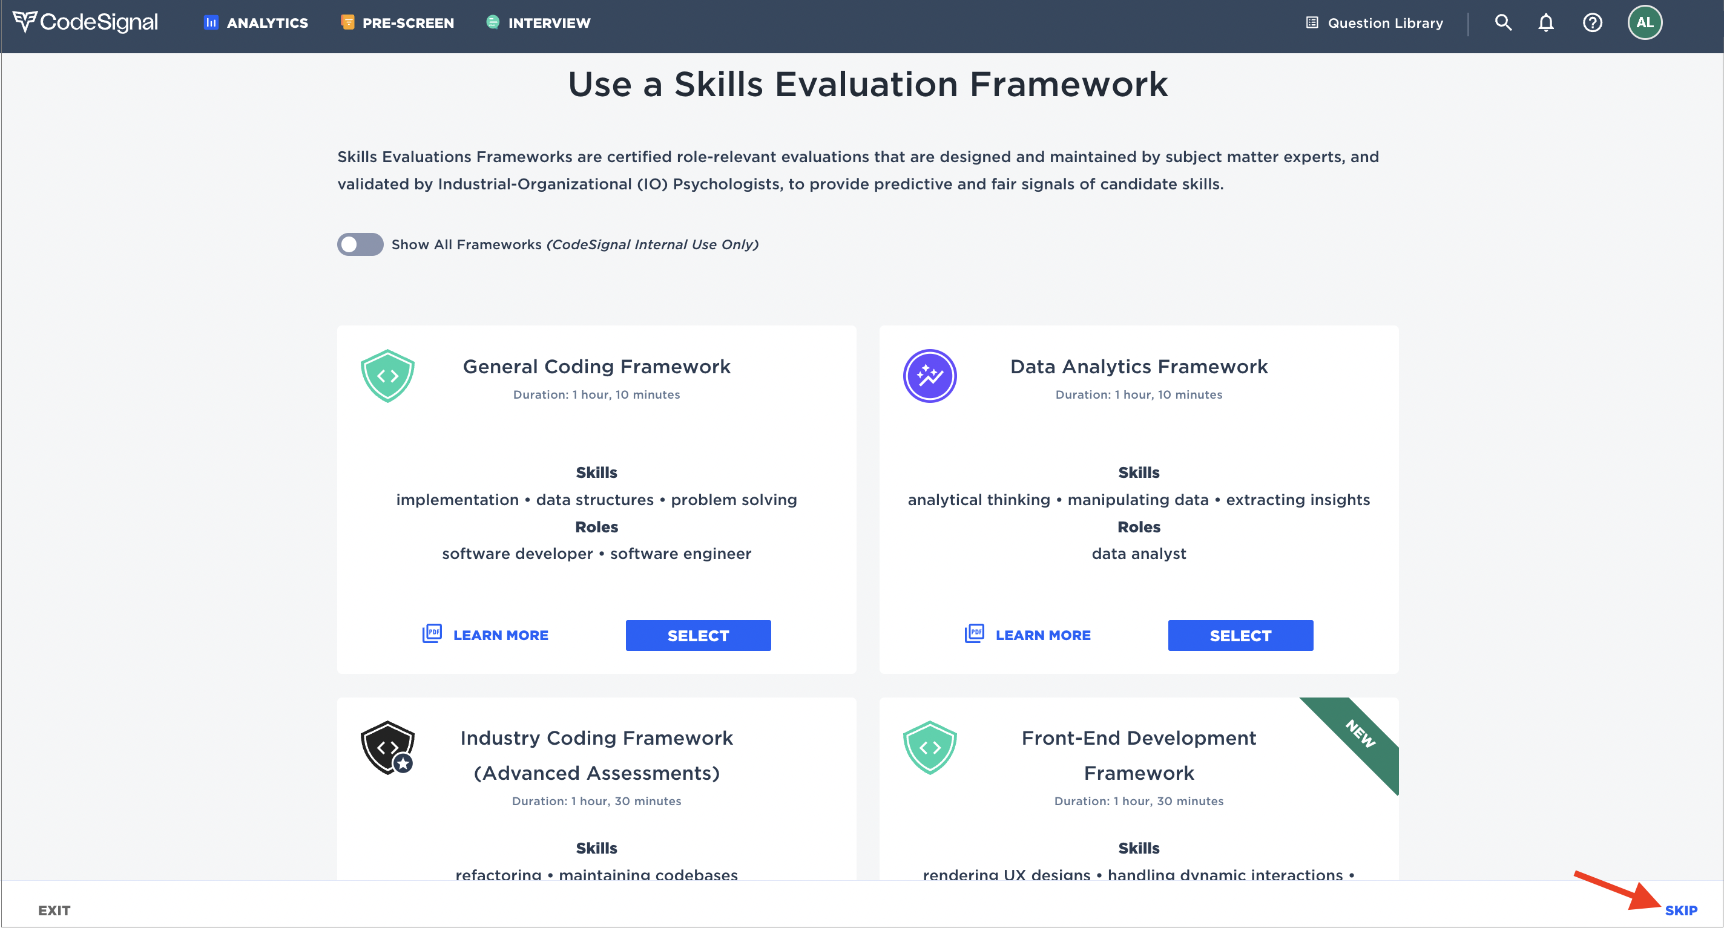Enable Show All Frameworks toggle

coord(360,244)
